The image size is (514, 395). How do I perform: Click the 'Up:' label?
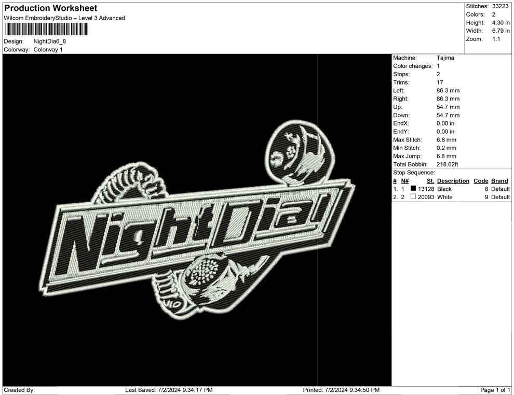tap(398, 107)
